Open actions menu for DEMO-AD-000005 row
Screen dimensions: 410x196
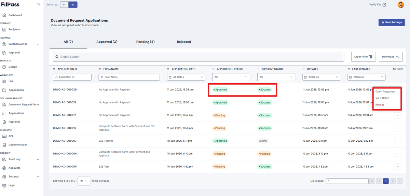point(397,167)
